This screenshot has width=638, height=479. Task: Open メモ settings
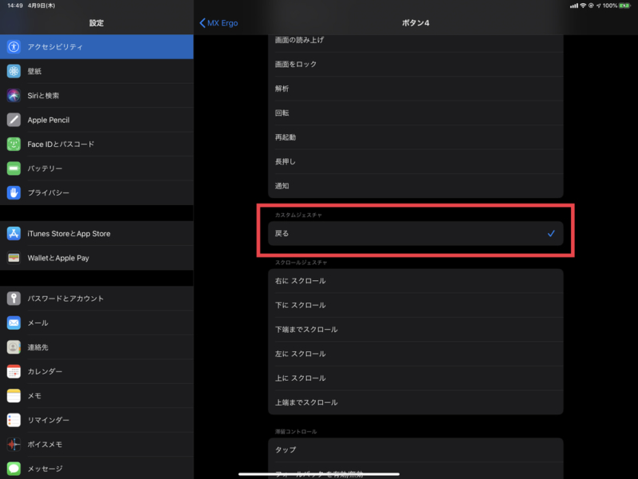click(96, 395)
